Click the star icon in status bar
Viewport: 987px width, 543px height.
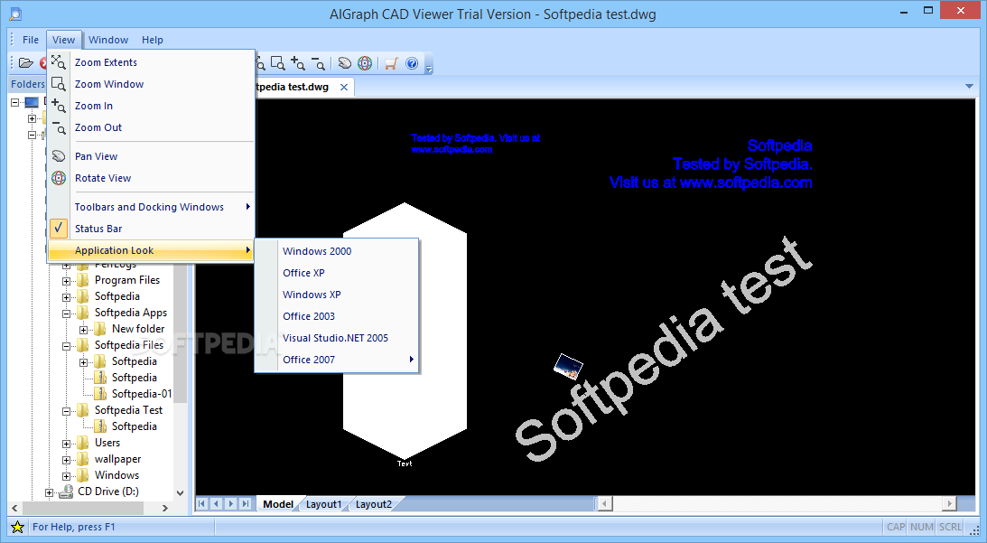tap(18, 528)
